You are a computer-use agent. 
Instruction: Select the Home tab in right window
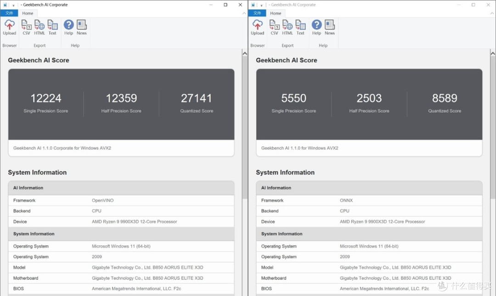[x=276, y=13]
